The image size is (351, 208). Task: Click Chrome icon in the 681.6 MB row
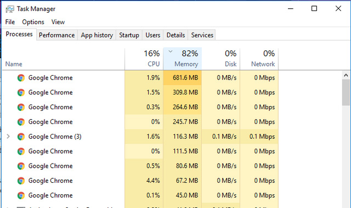pyautogui.click(x=21, y=78)
